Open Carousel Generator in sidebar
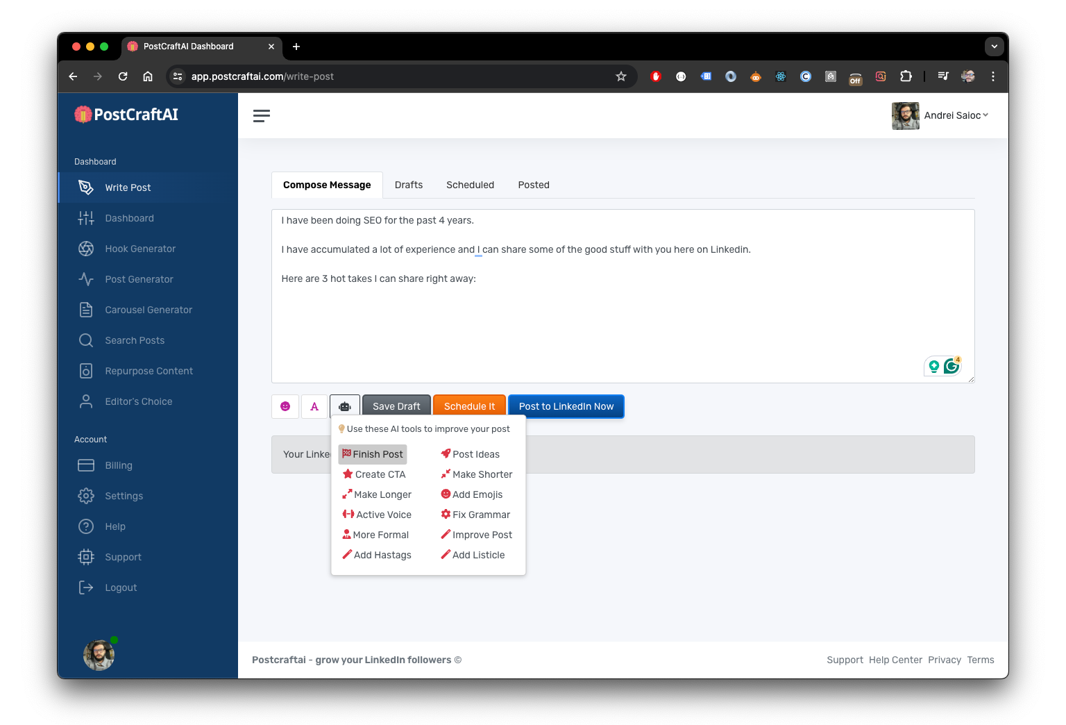Screen dimensions: 1066x725 coord(148,310)
